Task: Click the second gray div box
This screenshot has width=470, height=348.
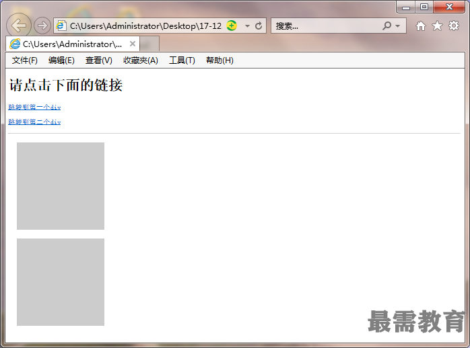Action: pos(61,282)
